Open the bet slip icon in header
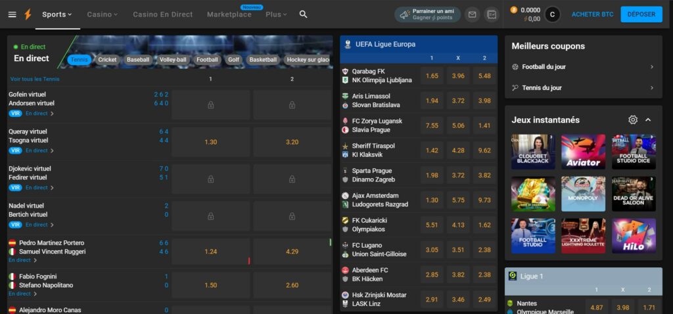The width and height of the screenshot is (673, 314). (x=492, y=14)
